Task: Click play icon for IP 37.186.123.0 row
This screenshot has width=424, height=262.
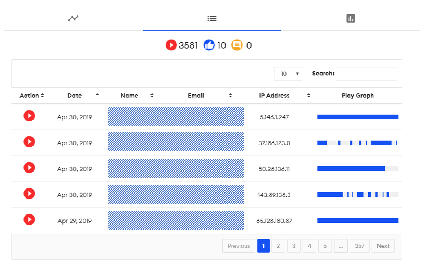Action: pyautogui.click(x=29, y=142)
